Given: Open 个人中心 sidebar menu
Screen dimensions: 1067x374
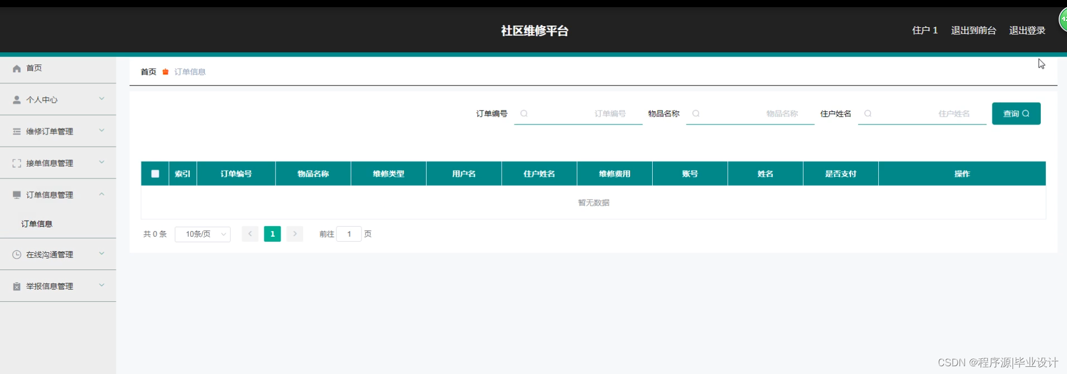Looking at the screenshot, I should pos(58,100).
